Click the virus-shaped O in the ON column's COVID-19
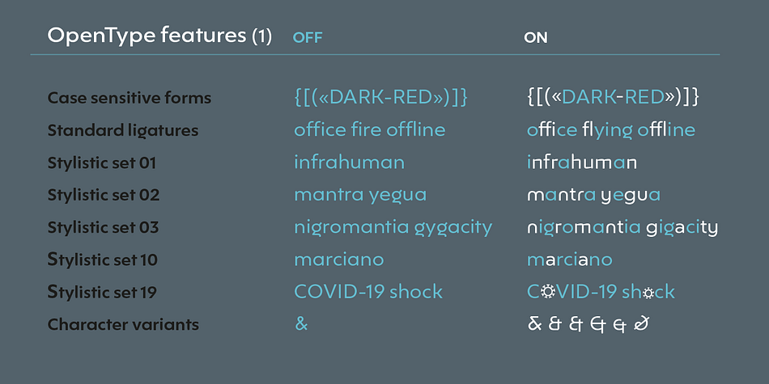Image resolution: width=769 pixels, height=384 pixels. (x=549, y=292)
